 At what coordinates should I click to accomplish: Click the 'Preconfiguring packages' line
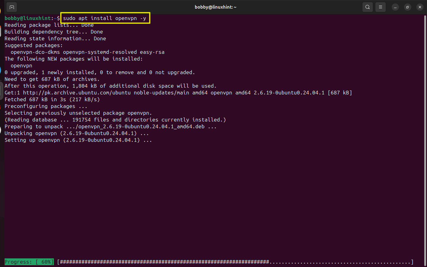pyautogui.click(x=46, y=106)
